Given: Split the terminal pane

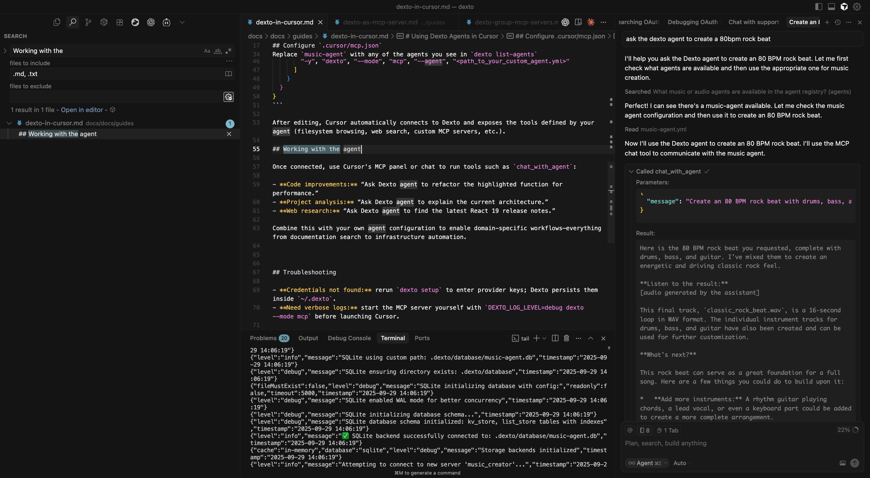Looking at the screenshot, I should pos(555,338).
